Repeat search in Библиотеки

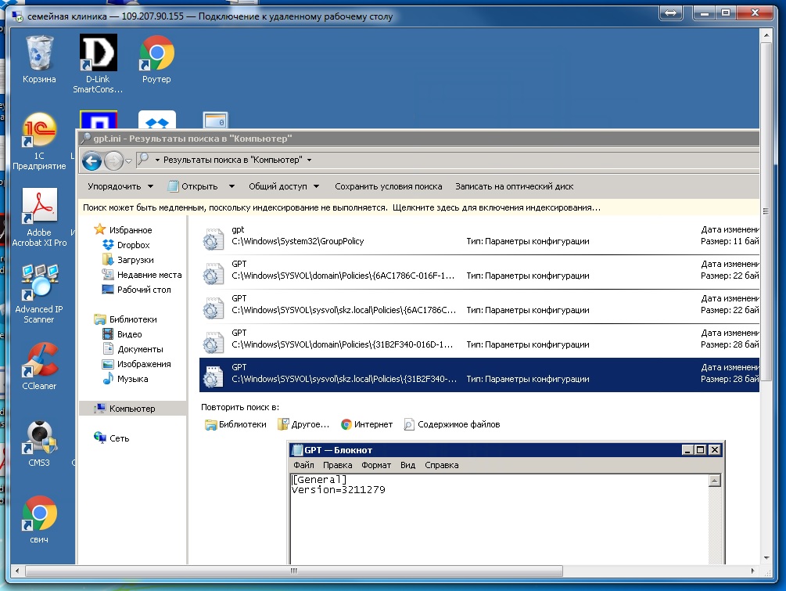[235, 424]
